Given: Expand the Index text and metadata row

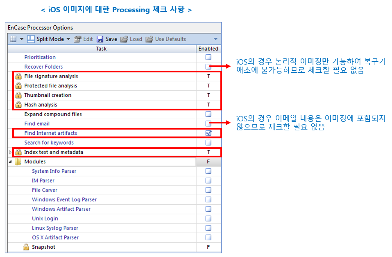Looking at the screenshot, I should [x=10, y=152].
